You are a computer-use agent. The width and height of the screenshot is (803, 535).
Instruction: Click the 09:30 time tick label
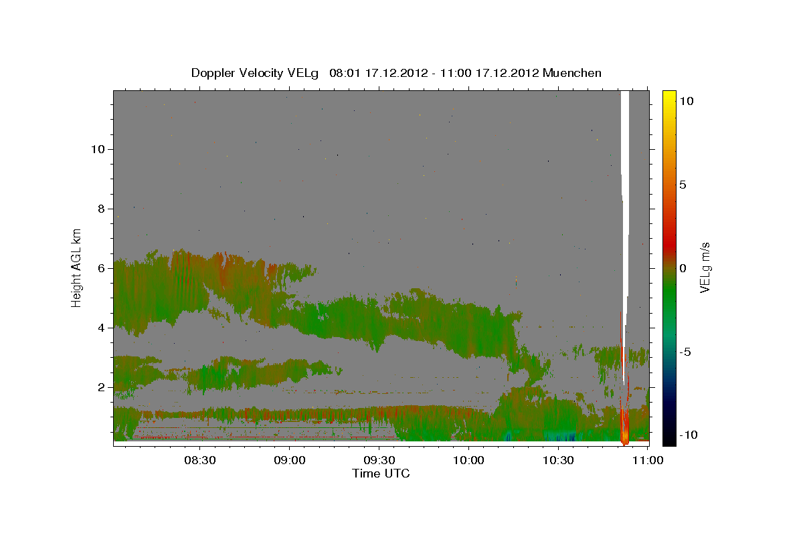pos(379,460)
